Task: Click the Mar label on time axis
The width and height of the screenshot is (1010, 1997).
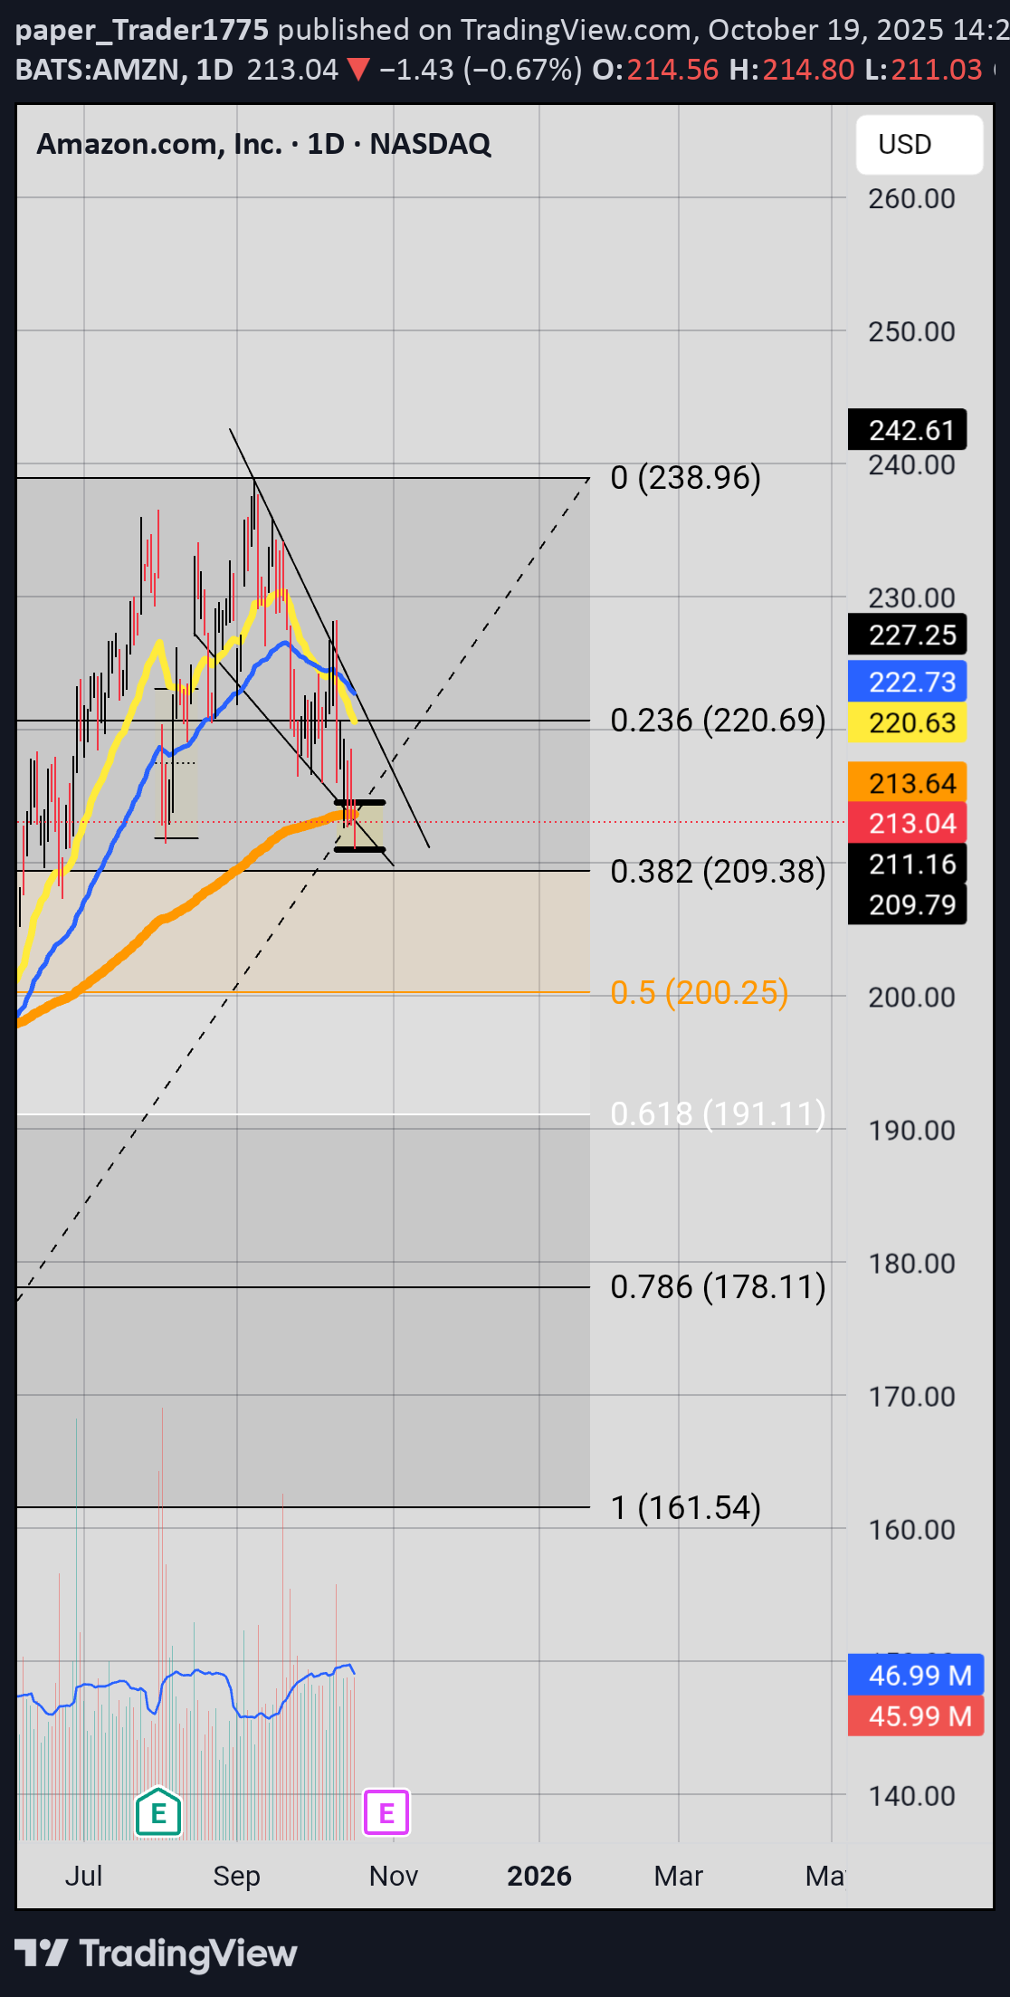Action: click(x=679, y=1876)
